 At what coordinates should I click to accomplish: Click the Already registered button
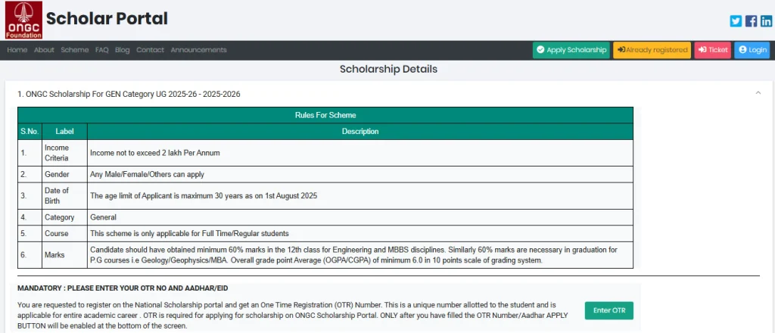coord(652,50)
